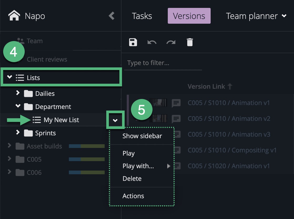Expand the Dailies folder
Screen dimensions: 294x219
point(18,93)
